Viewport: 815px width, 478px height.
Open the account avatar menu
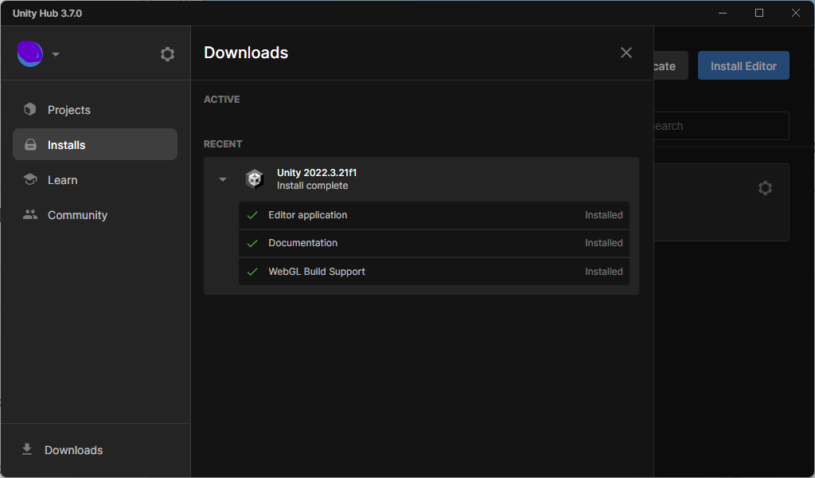[x=30, y=53]
